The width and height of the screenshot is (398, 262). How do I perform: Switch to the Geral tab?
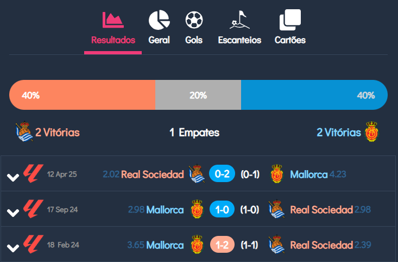pos(159,40)
